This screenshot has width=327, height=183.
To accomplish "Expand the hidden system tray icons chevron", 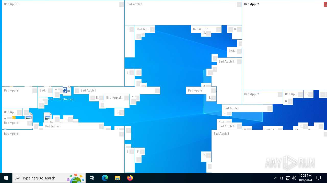I will click(x=276, y=178).
